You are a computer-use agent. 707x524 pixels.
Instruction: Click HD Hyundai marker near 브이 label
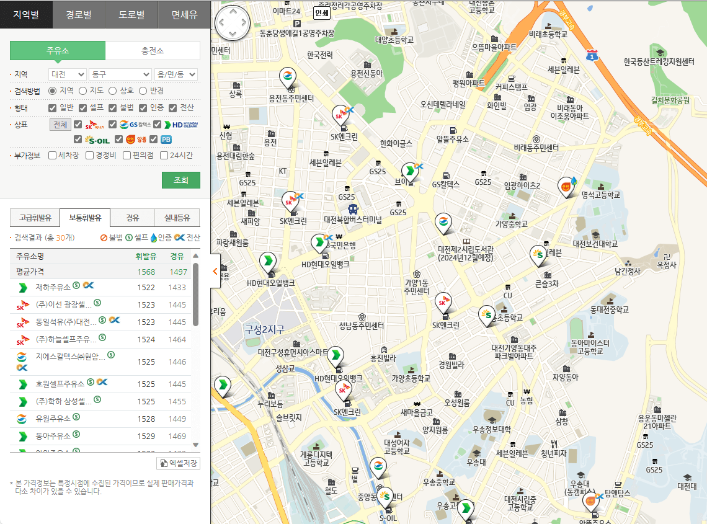coord(410,173)
